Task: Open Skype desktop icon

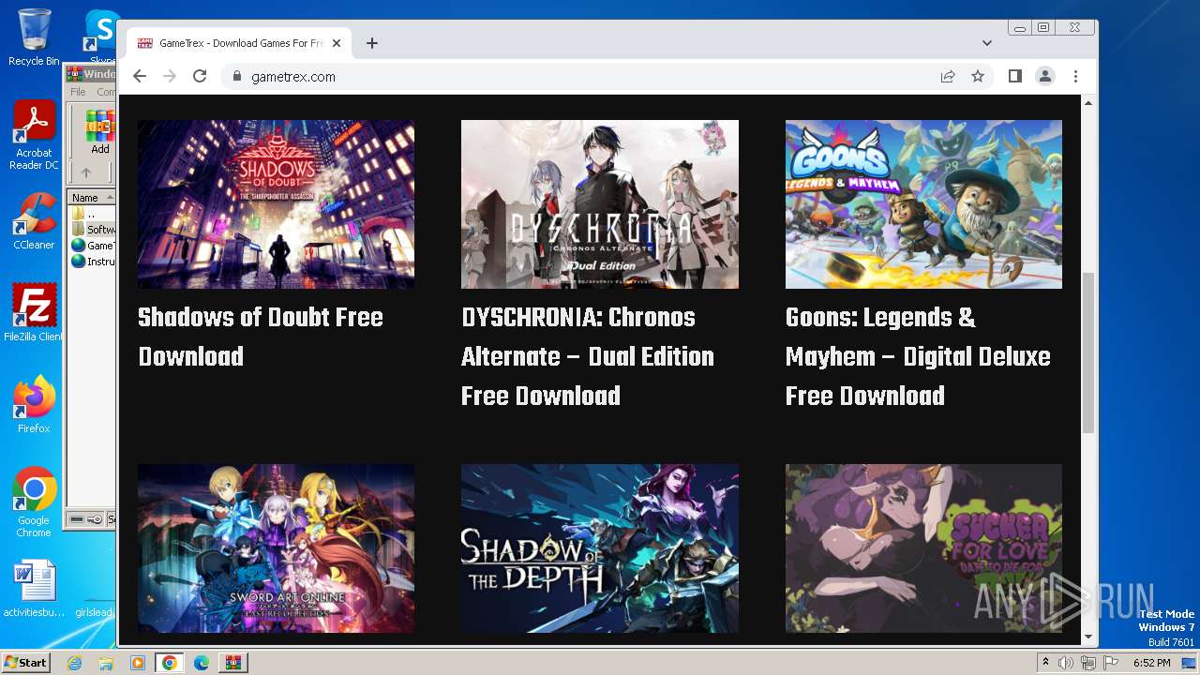Action: click(x=101, y=37)
